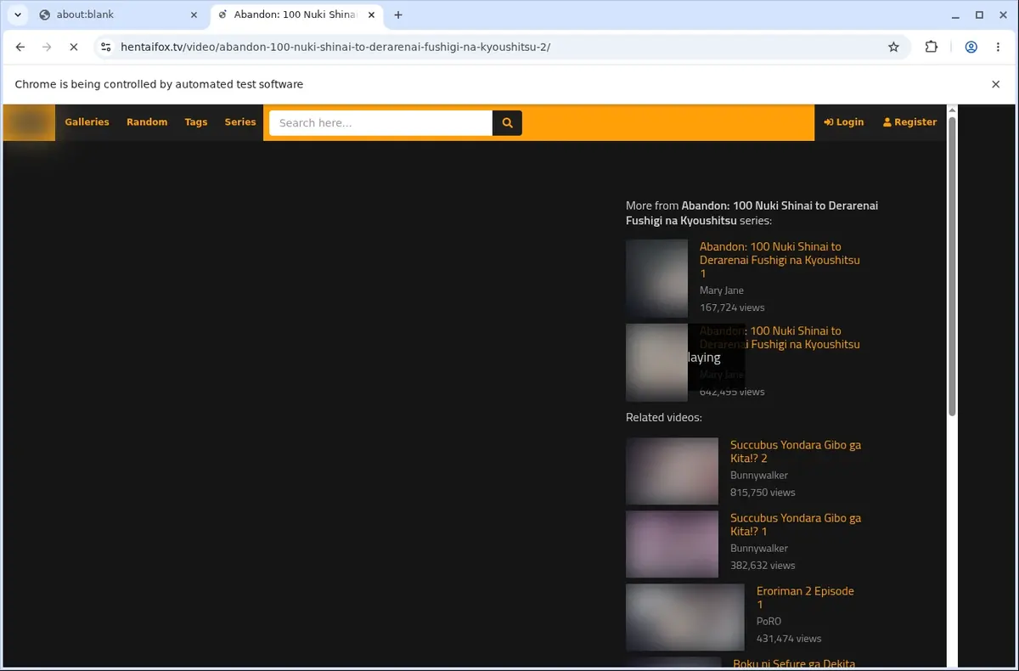Open the Random menu item
1019x671 pixels.
point(147,122)
